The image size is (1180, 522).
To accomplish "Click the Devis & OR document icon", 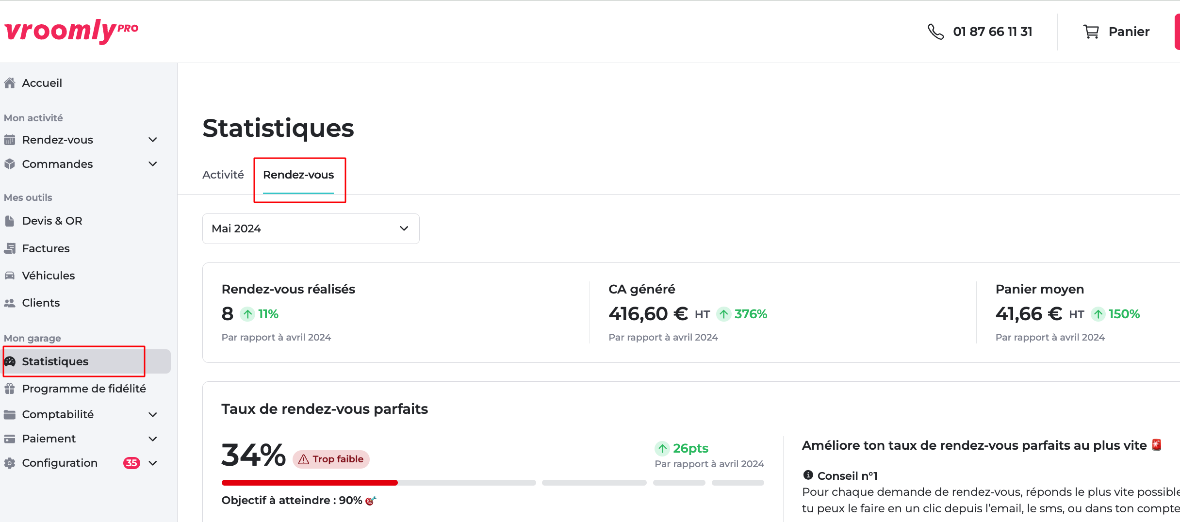I will (x=10, y=221).
